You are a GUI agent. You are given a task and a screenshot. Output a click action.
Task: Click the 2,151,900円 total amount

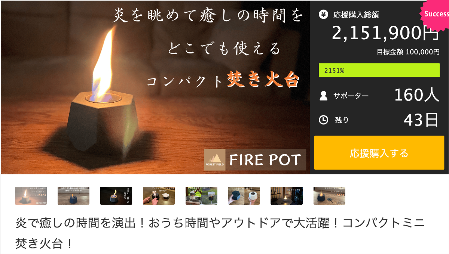[x=385, y=34]
